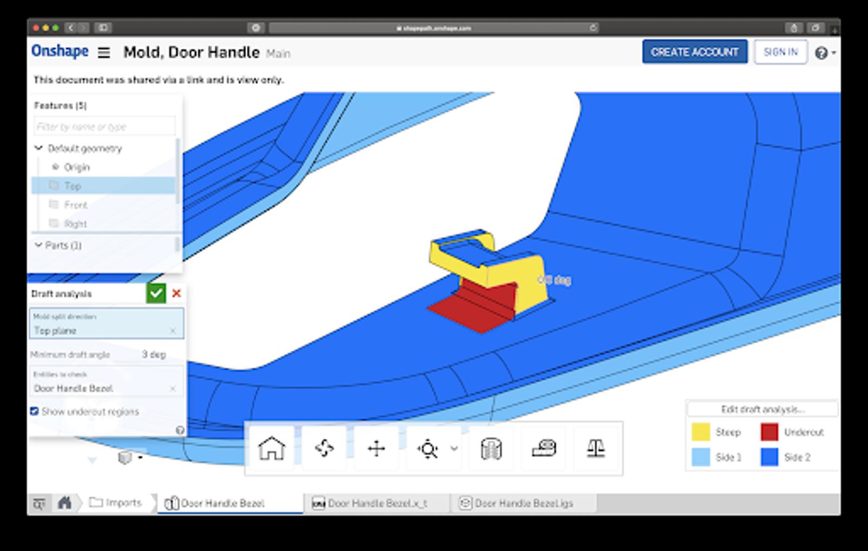
Task: Uncheck Show undercut regions checkbox
Action: [x=35, y=411]
